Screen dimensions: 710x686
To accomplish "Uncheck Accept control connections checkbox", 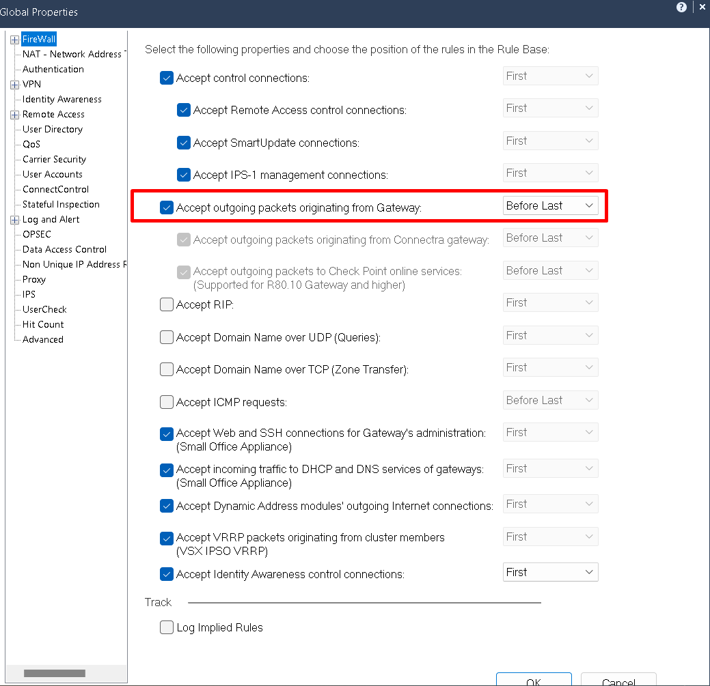I will tap(167, 78).
